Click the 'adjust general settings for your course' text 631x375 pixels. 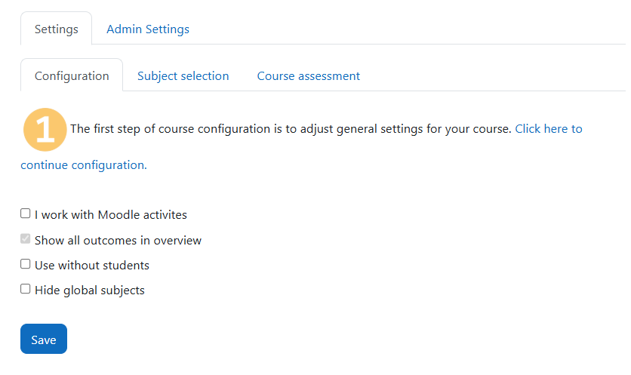pos(405,129)
